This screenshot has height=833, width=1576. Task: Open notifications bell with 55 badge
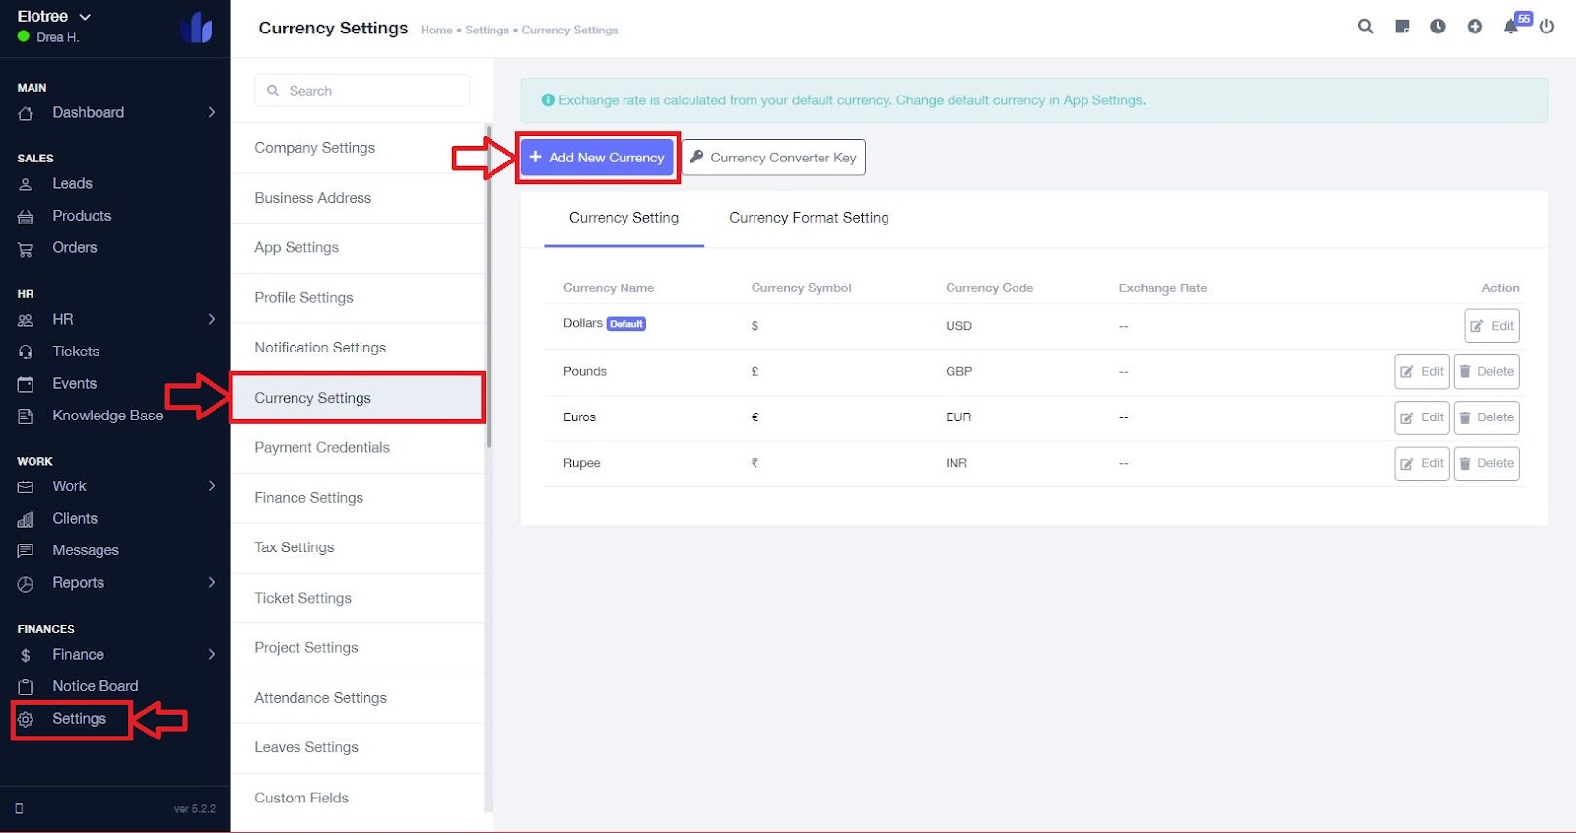coord(1512,26)
